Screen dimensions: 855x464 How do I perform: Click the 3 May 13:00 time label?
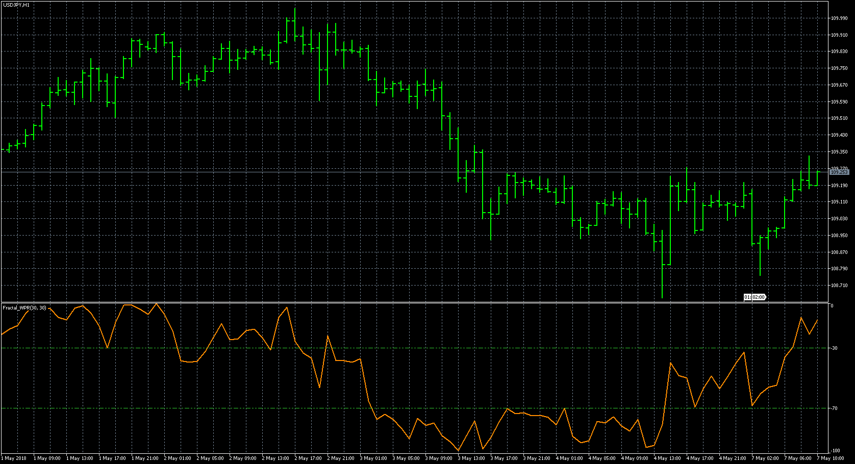[471, 458]
